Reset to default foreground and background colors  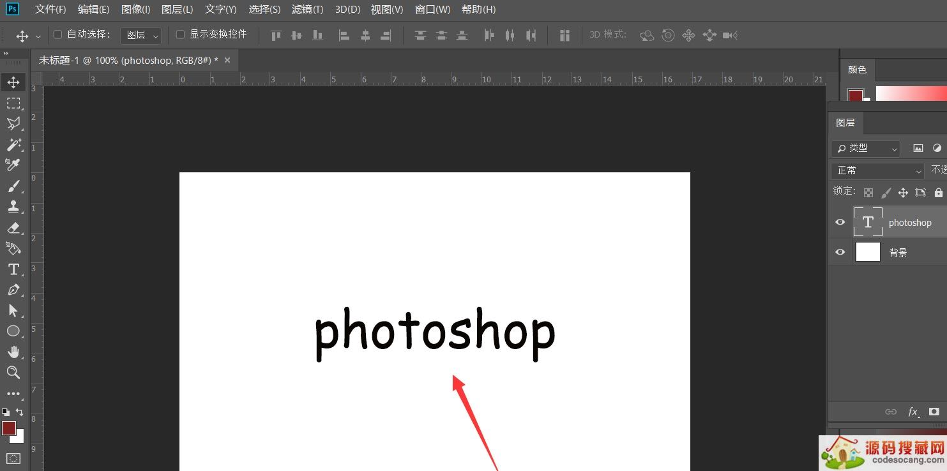coord(6,412)
